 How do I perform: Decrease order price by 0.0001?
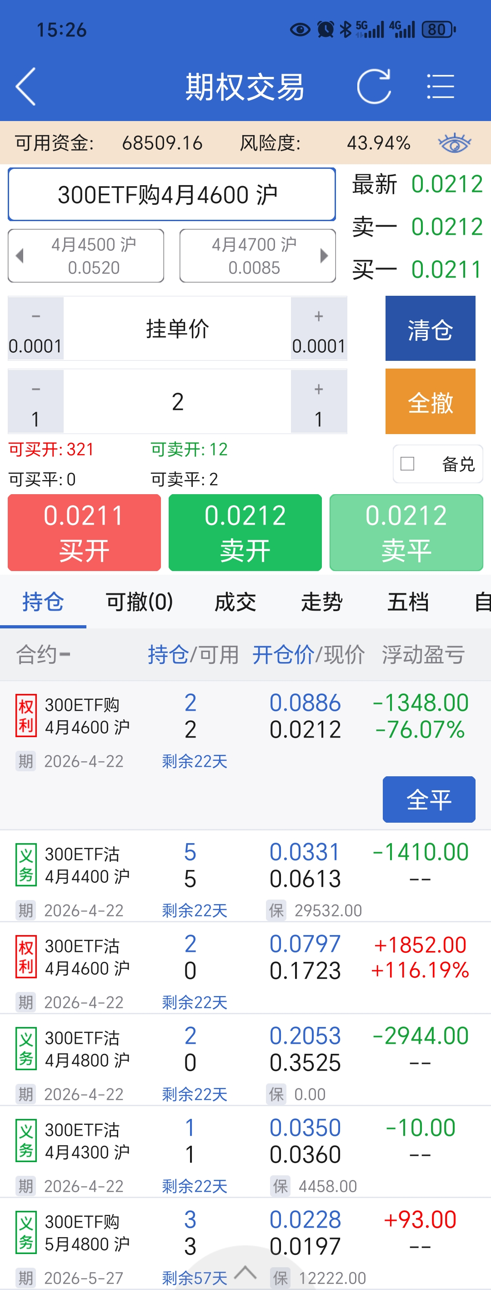[x=35, y=329]
